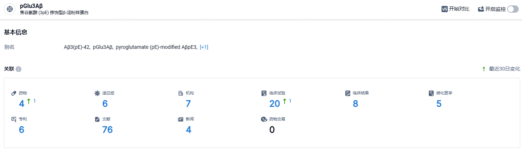Screen dimensions: 522x149
Task: Click the 文献 document icon
Action: click(x=97, y=119)
